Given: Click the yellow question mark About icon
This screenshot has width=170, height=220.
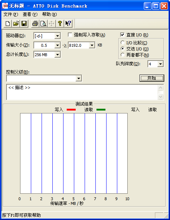Looking at the screenshot, I should (60, 23).
